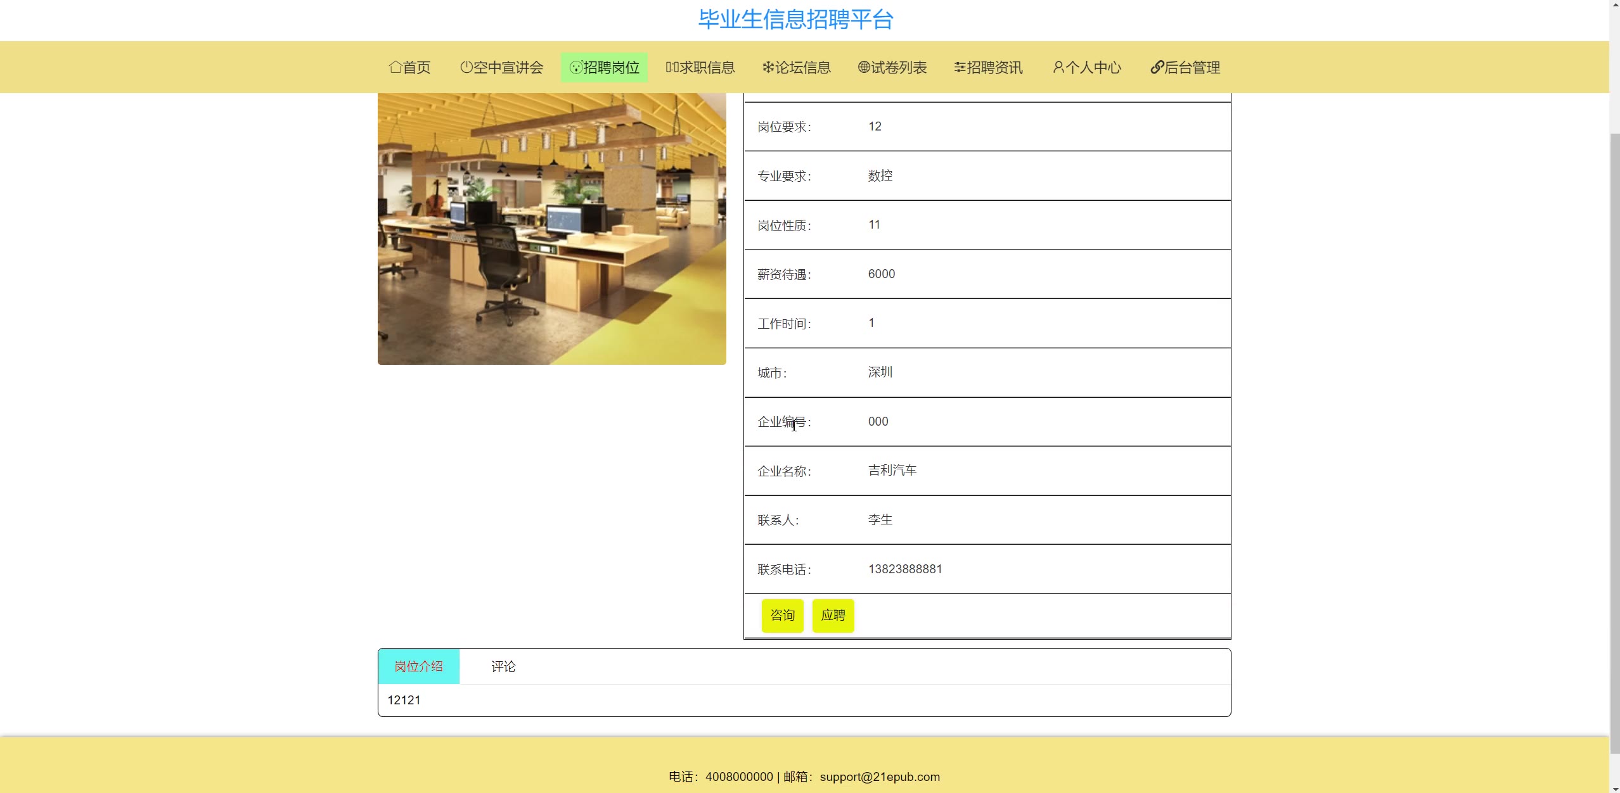1620x793 pixels.
Task: Click the 薪资待遇 label
Action: point(784,274)
